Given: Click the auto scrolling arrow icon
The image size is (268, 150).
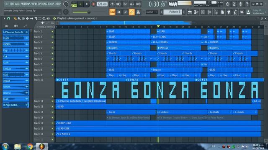Looking at the screenshot, I should 119,12.
